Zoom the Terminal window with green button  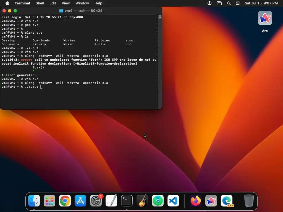pyautogui.click(x=15, y=11)
